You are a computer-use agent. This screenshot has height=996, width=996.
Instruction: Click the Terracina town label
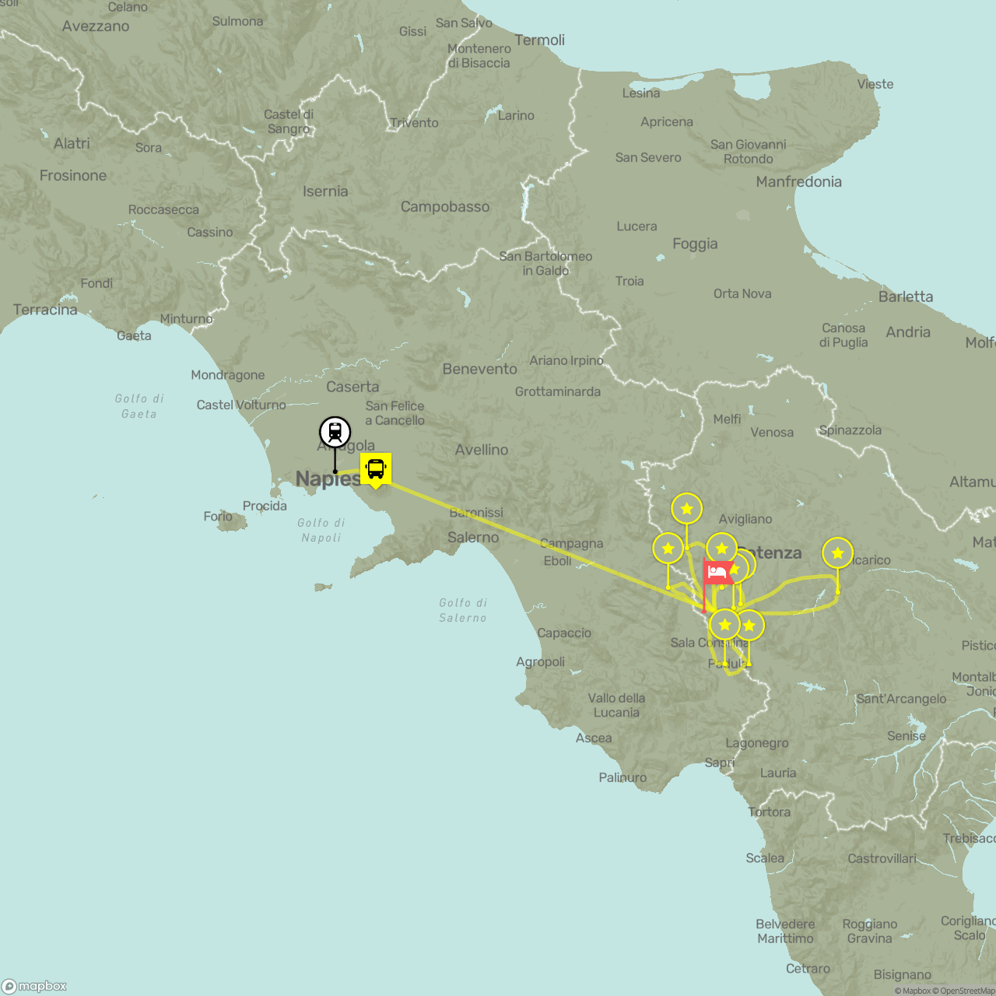[45, 310]
